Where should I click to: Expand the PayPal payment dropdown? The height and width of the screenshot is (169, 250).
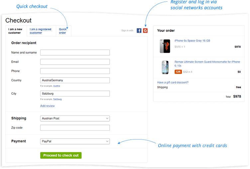(75, 141)
